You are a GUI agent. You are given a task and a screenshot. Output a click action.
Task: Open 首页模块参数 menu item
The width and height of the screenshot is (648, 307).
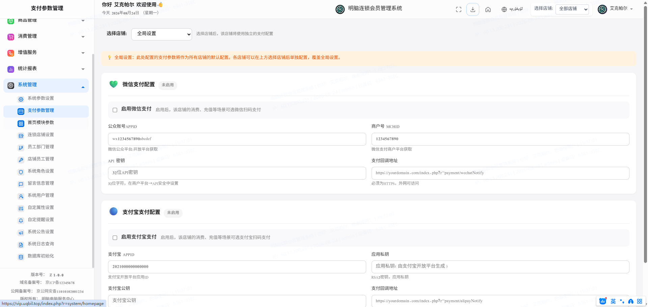46,123
